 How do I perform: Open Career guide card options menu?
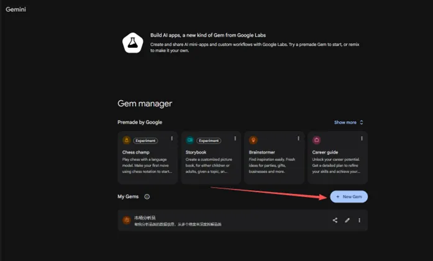click(362, 139)
